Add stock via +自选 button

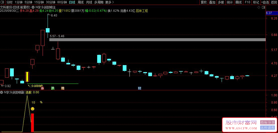click(265, 2)
